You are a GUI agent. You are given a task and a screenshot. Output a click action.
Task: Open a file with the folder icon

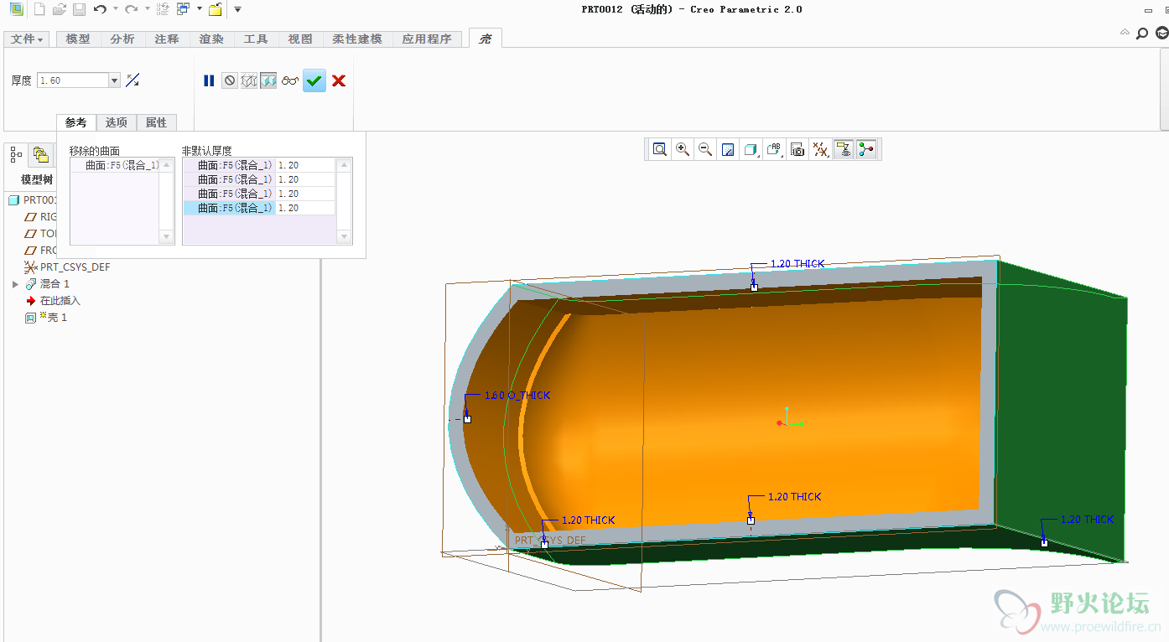pos(59,9)
